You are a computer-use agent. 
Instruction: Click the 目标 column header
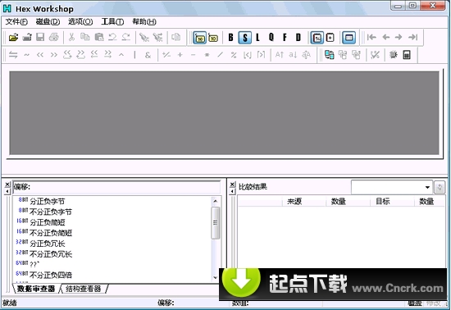392,202
